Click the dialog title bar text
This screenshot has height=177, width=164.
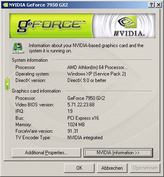coord(39,5)
